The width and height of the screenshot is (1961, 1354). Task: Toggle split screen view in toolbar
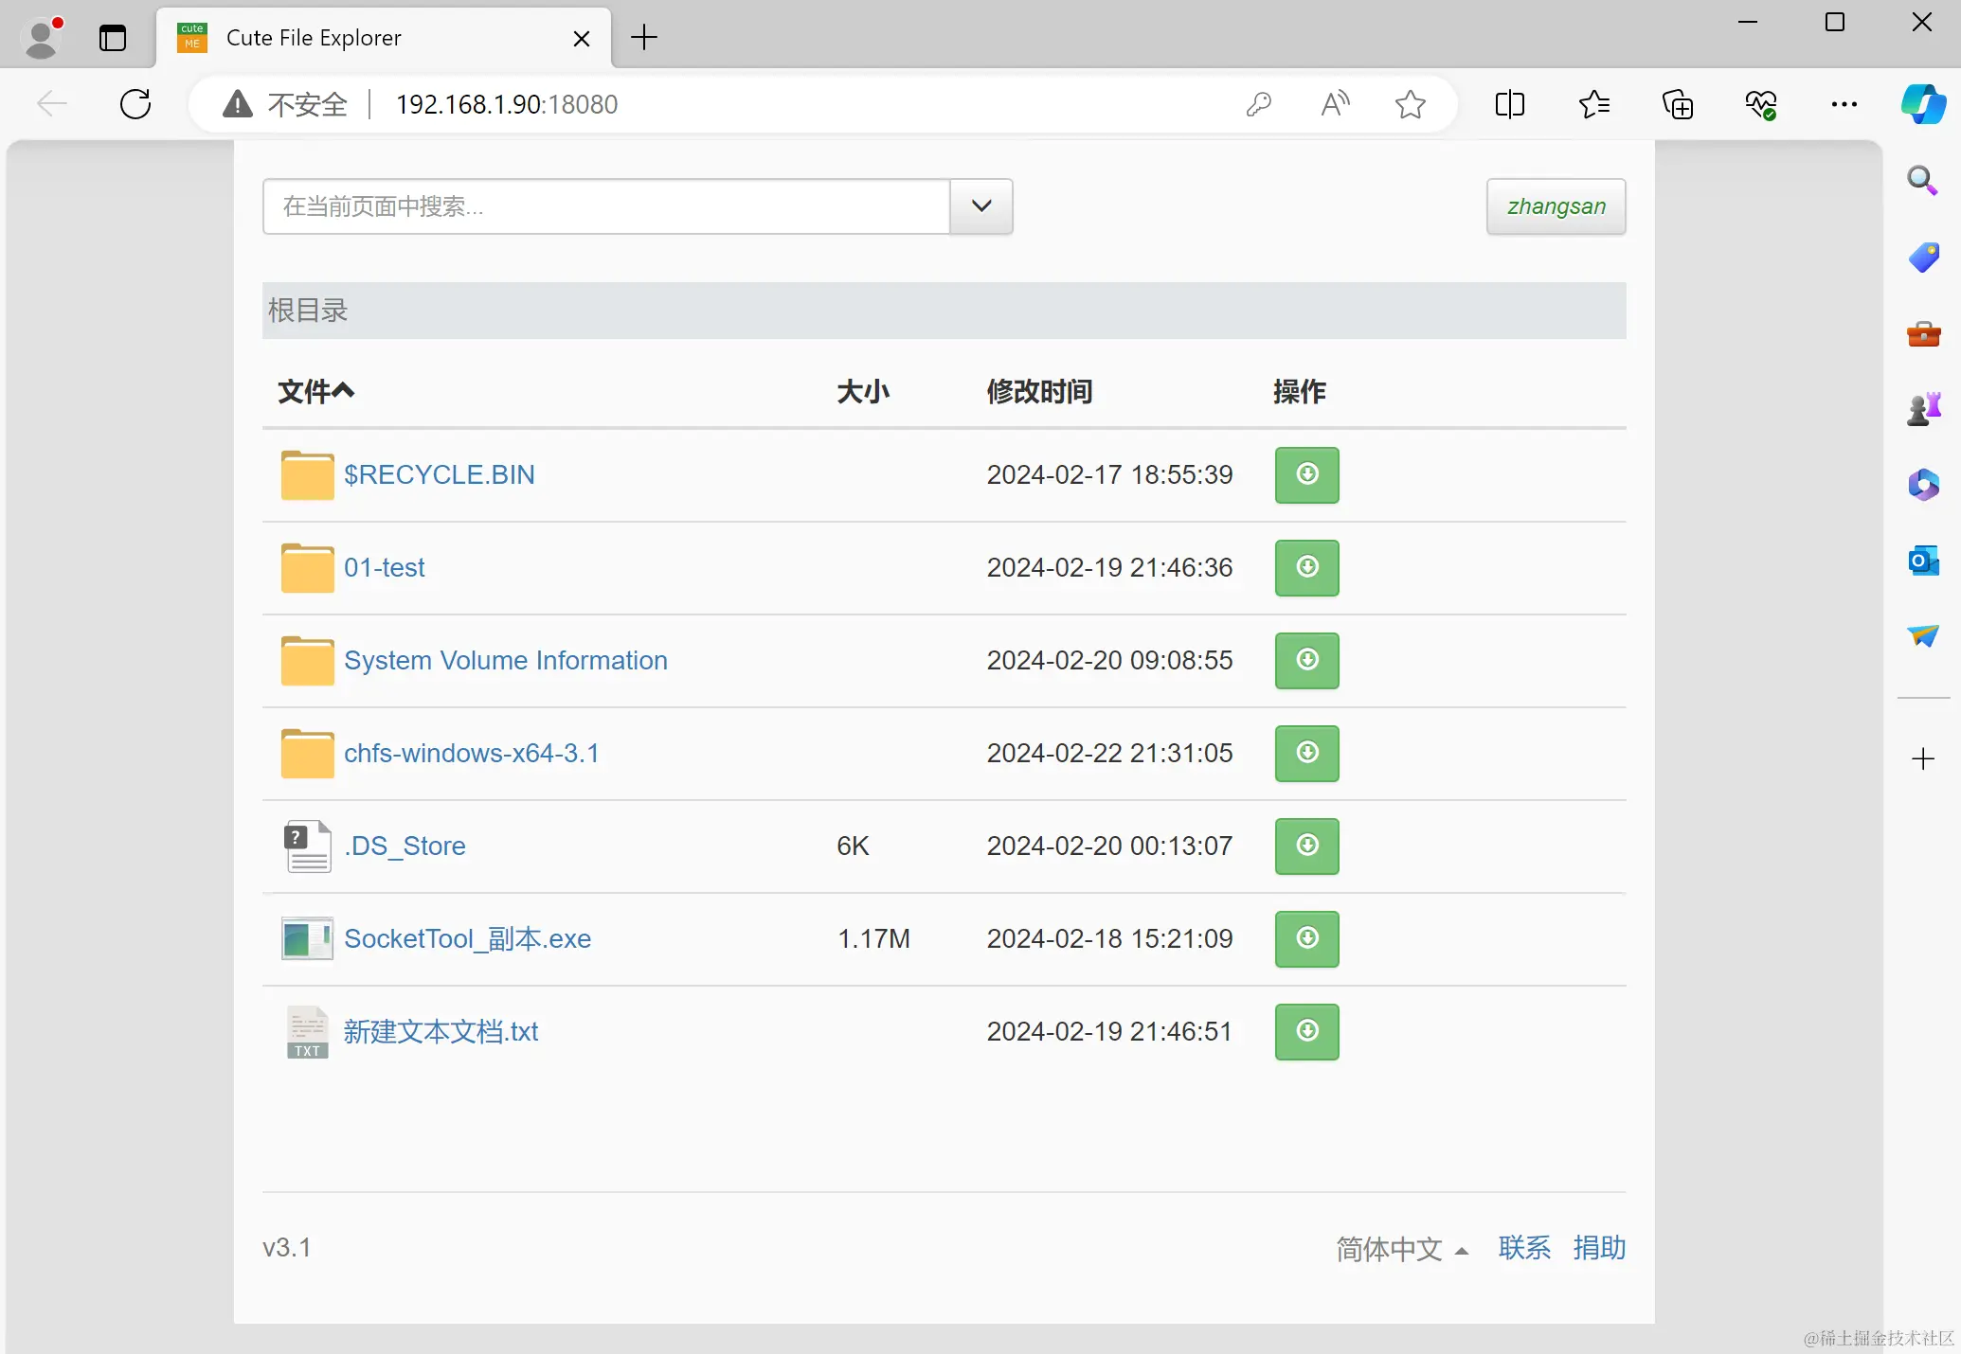[x=1509, y=103]
